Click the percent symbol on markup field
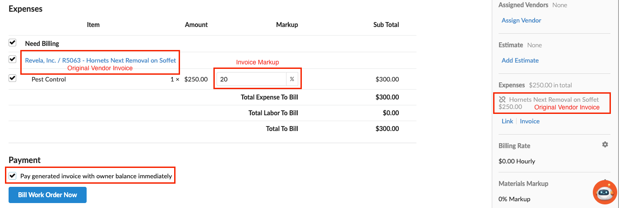The width and height of the screenshot is (619, 208). point(292,79)
